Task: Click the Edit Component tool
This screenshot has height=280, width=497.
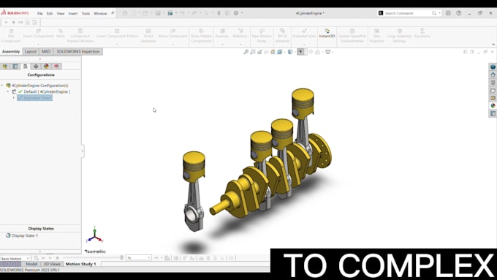Action: (x=11, y=36)
